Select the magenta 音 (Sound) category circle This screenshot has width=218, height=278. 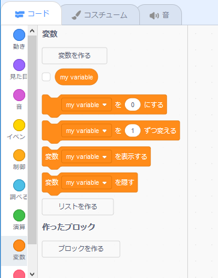click(19, 95)
